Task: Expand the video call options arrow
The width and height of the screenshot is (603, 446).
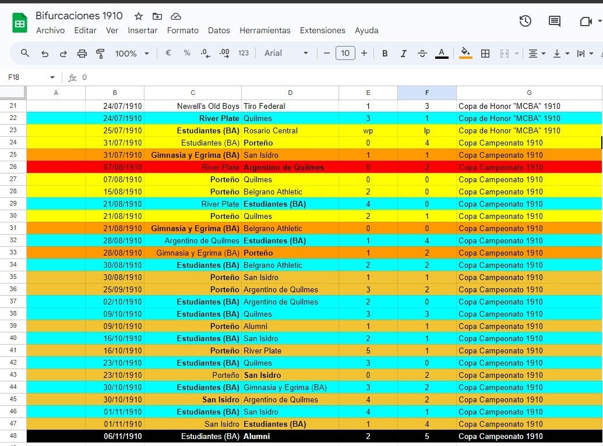Action: click(600, 21)
